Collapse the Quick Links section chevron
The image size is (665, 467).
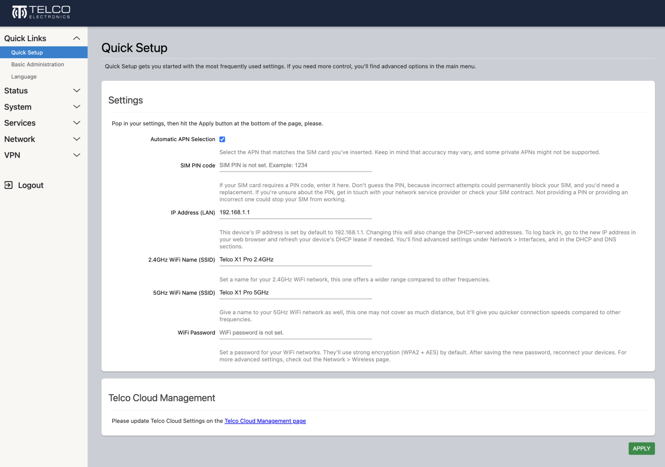point(76,38)
